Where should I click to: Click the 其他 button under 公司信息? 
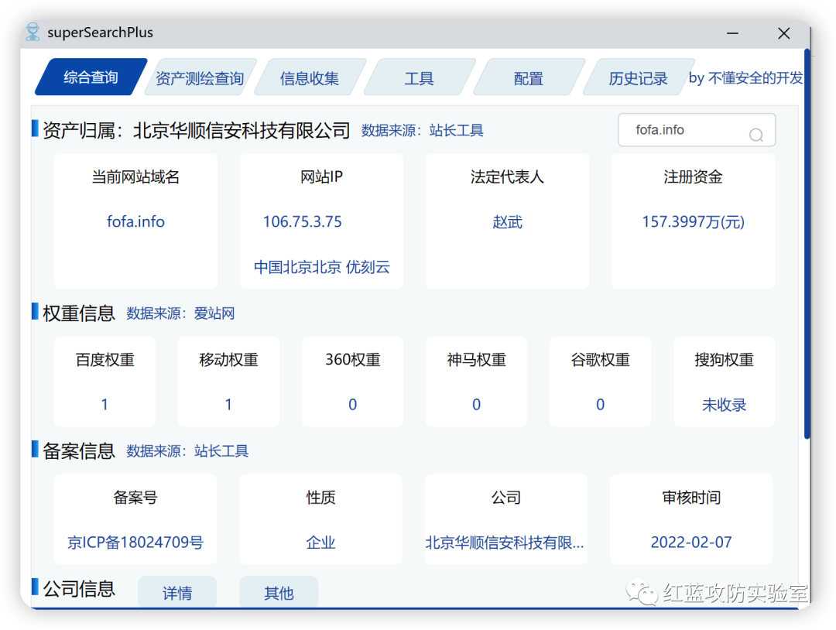click(x=279, y=591)
